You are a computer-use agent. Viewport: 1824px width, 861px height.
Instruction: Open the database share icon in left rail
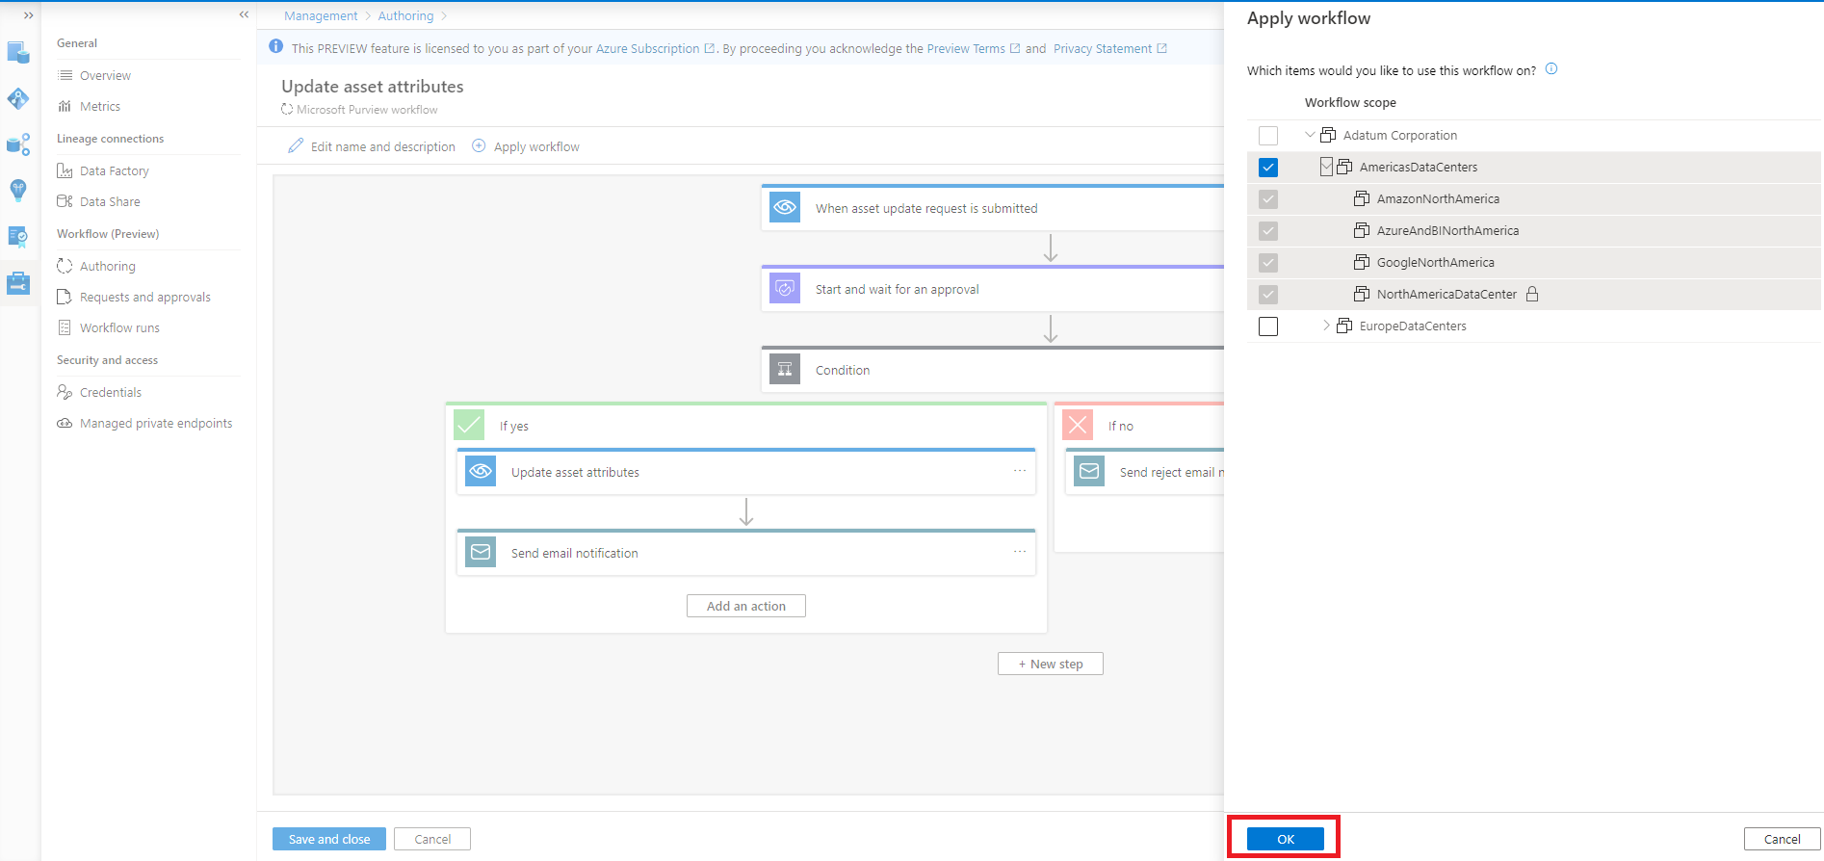coord(18,144)
